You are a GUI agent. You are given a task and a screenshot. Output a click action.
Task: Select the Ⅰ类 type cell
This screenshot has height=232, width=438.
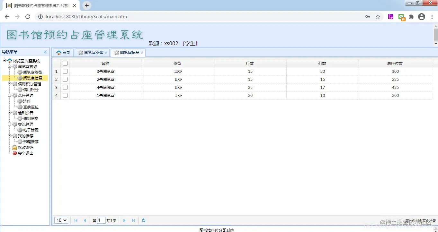click(178, 95)
